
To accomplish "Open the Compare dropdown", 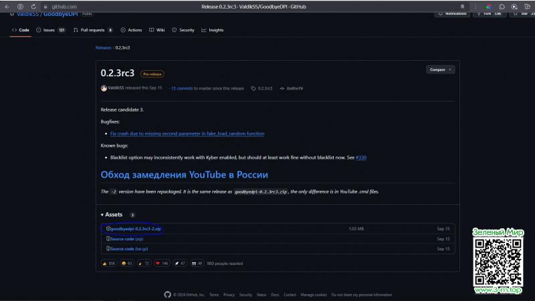I will coord(440,69).
